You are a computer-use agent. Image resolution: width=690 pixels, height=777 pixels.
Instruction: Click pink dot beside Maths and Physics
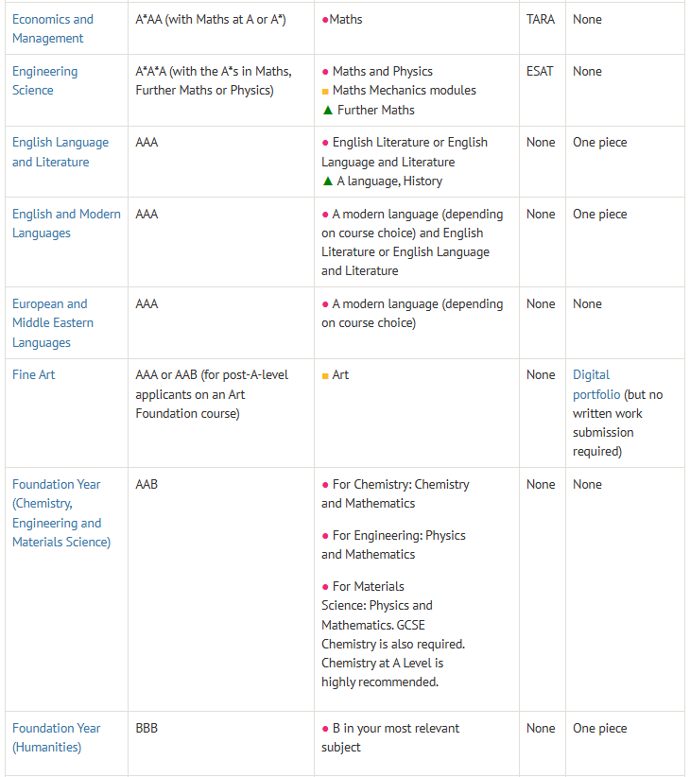point(325,72)
